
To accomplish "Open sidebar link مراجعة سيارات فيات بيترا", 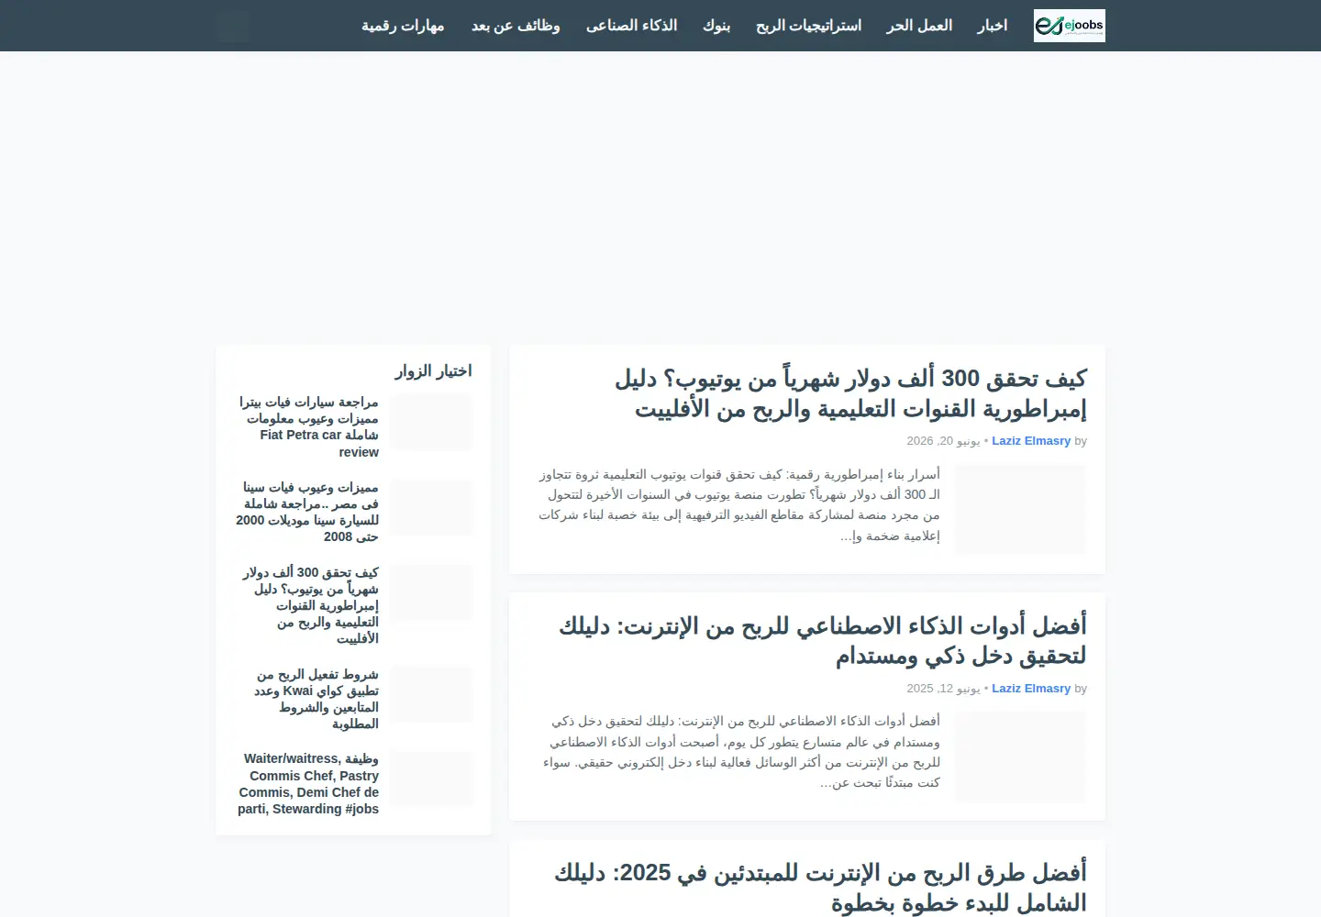I will pos(309,427).
